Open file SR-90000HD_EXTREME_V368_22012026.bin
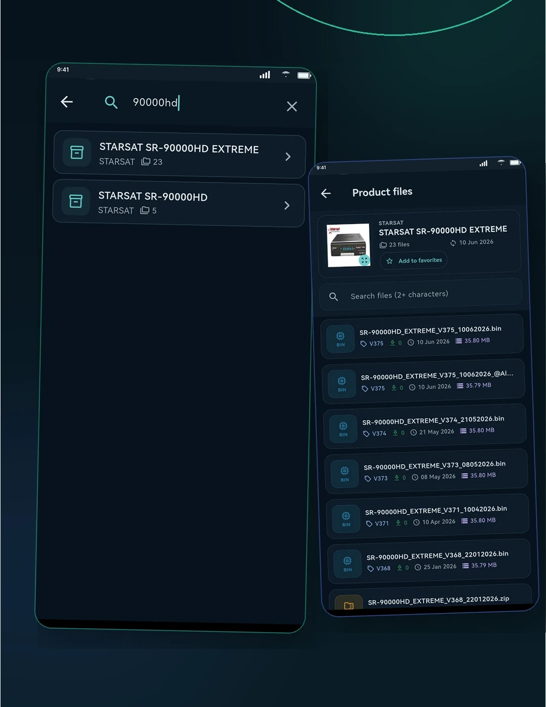 [x=430, y=561]
